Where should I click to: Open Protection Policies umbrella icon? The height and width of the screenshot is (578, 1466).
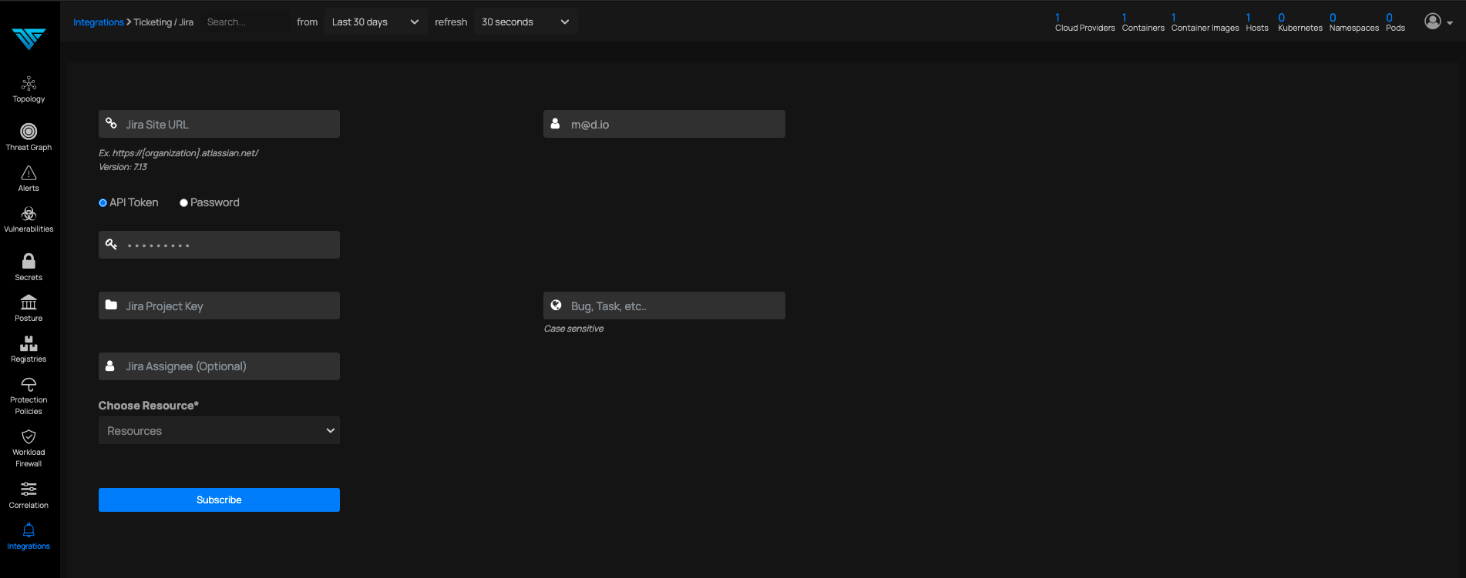tap(29, 384)
